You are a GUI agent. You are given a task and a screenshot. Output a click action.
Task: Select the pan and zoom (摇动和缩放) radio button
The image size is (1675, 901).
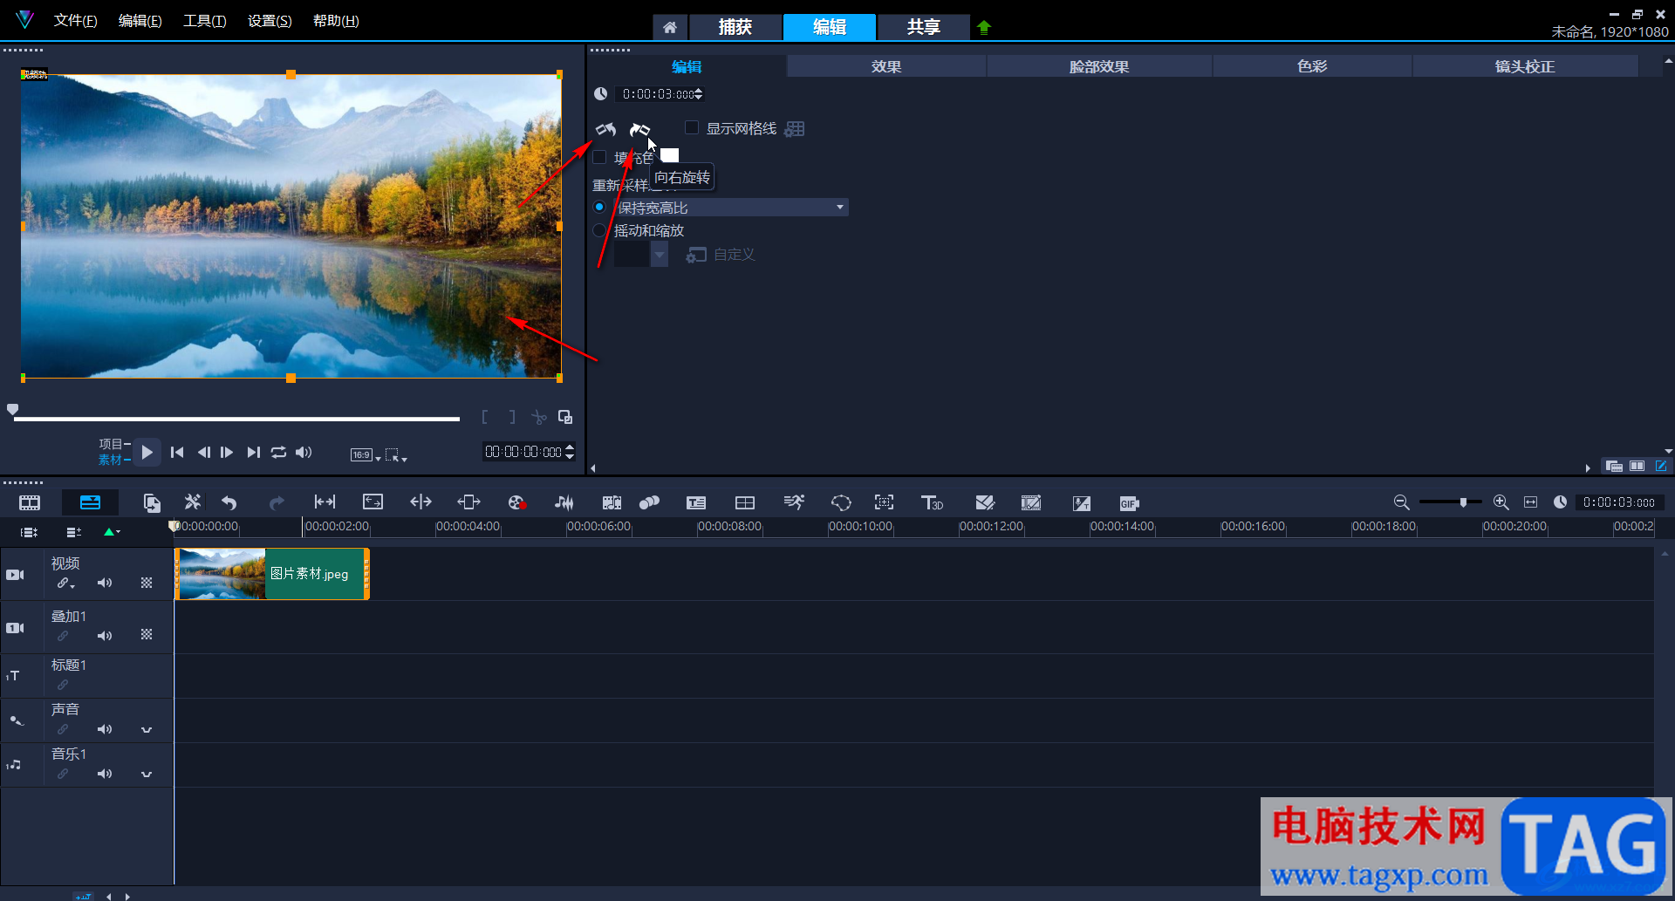tap(599, 230)
